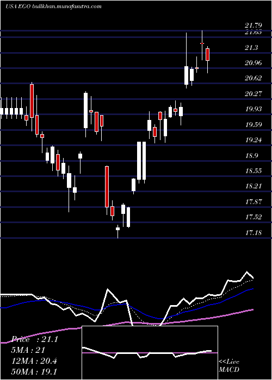Click the 17.52 price axis label
The height and width of the screenshot is (380, 272).
click(254, 217)
